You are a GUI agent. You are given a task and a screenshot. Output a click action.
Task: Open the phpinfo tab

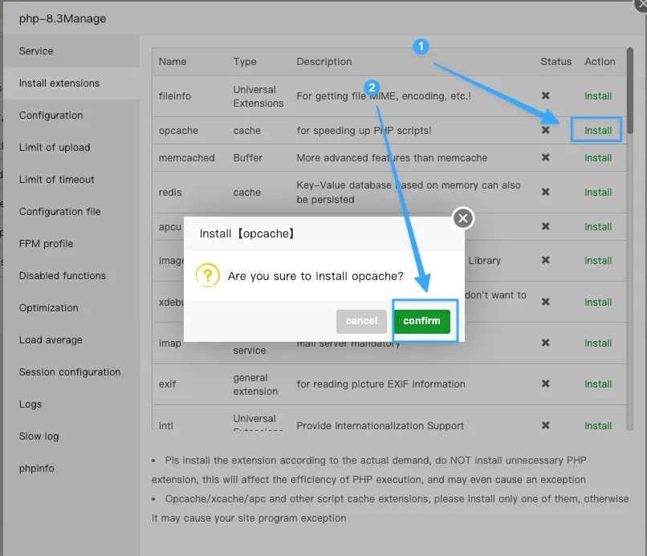coord(38,469)
